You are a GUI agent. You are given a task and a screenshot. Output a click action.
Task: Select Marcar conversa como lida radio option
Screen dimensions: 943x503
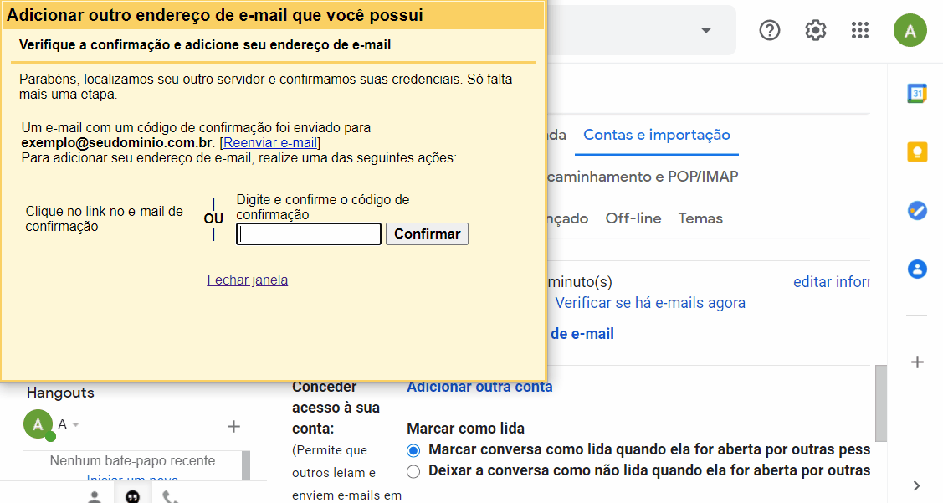[413, 450]
